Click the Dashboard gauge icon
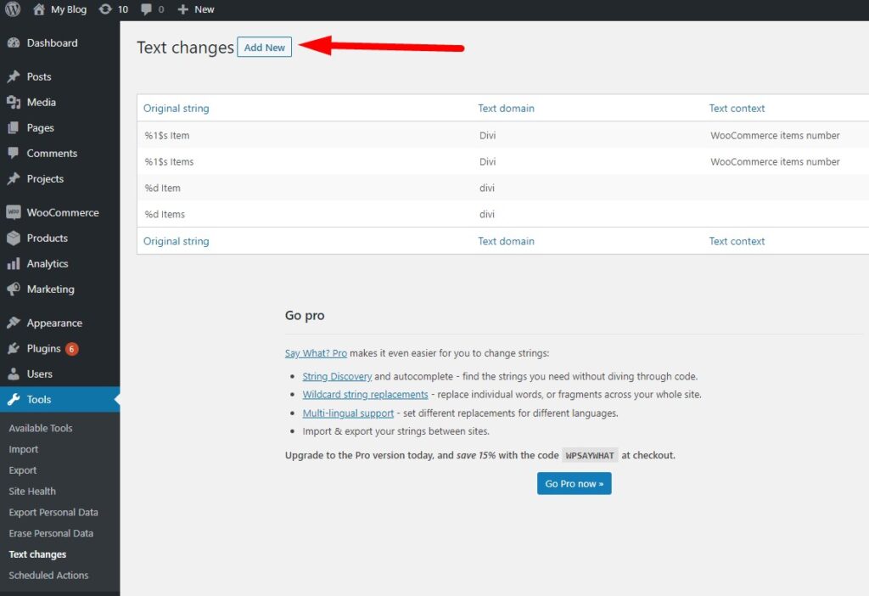 point(14,42)
